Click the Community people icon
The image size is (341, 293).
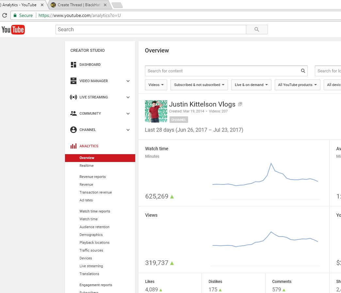pos(73,113)
